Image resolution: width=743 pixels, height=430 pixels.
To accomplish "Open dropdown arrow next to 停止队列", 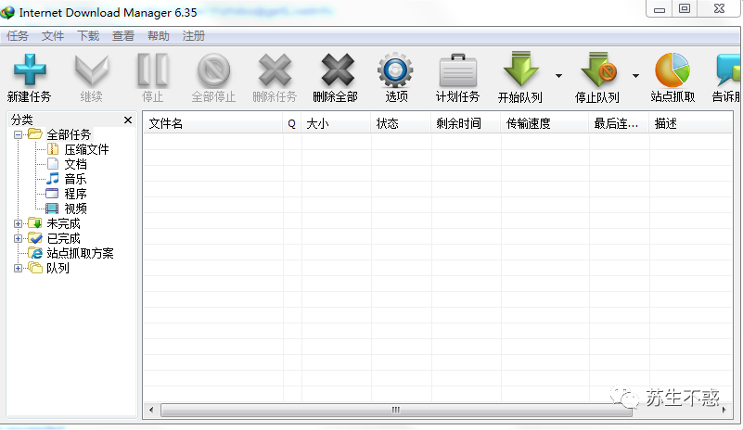I will (x=635, y=76).
